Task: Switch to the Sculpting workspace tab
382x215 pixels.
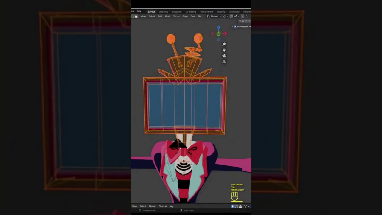Action: pos(177,12)
